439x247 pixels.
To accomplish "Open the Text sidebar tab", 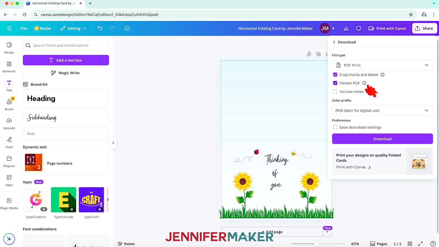I will (9, 86).
